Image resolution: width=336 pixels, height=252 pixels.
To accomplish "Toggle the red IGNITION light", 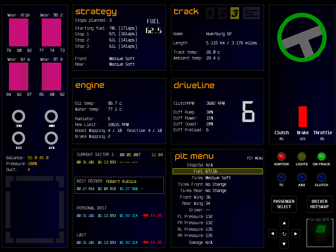I will click(281, 157).
